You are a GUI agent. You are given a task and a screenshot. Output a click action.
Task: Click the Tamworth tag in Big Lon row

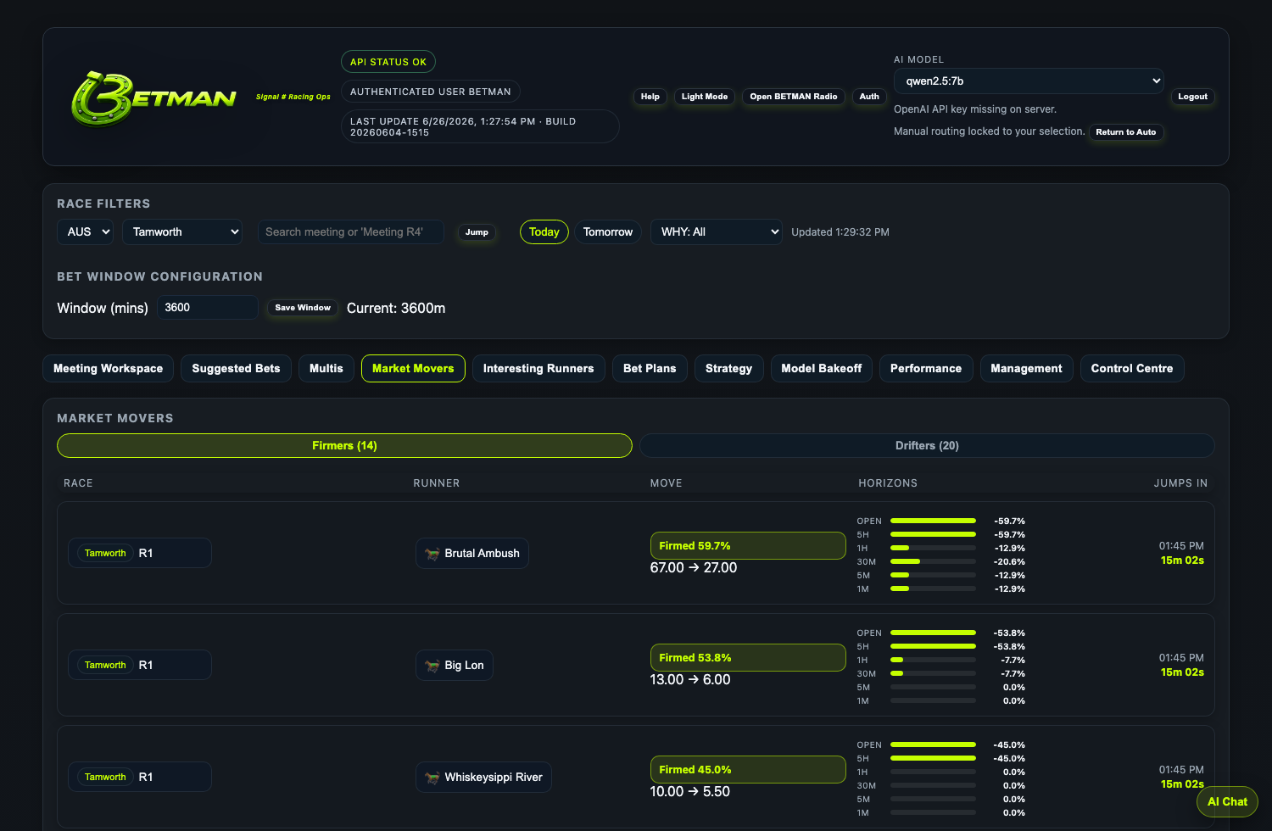tap(105, 665)
